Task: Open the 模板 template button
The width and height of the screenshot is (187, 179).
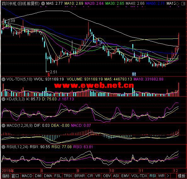Action: [x=182, y=176]
